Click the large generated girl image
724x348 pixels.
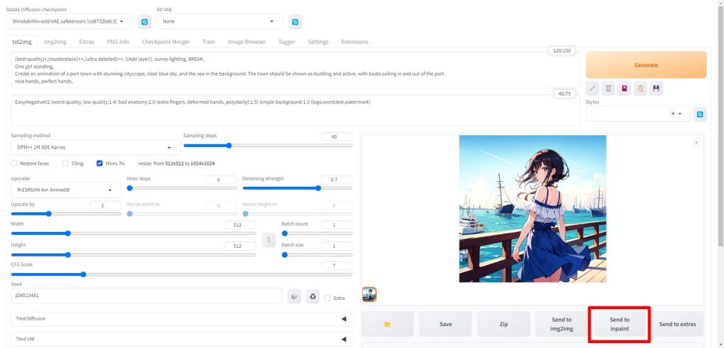click(532, 209)
